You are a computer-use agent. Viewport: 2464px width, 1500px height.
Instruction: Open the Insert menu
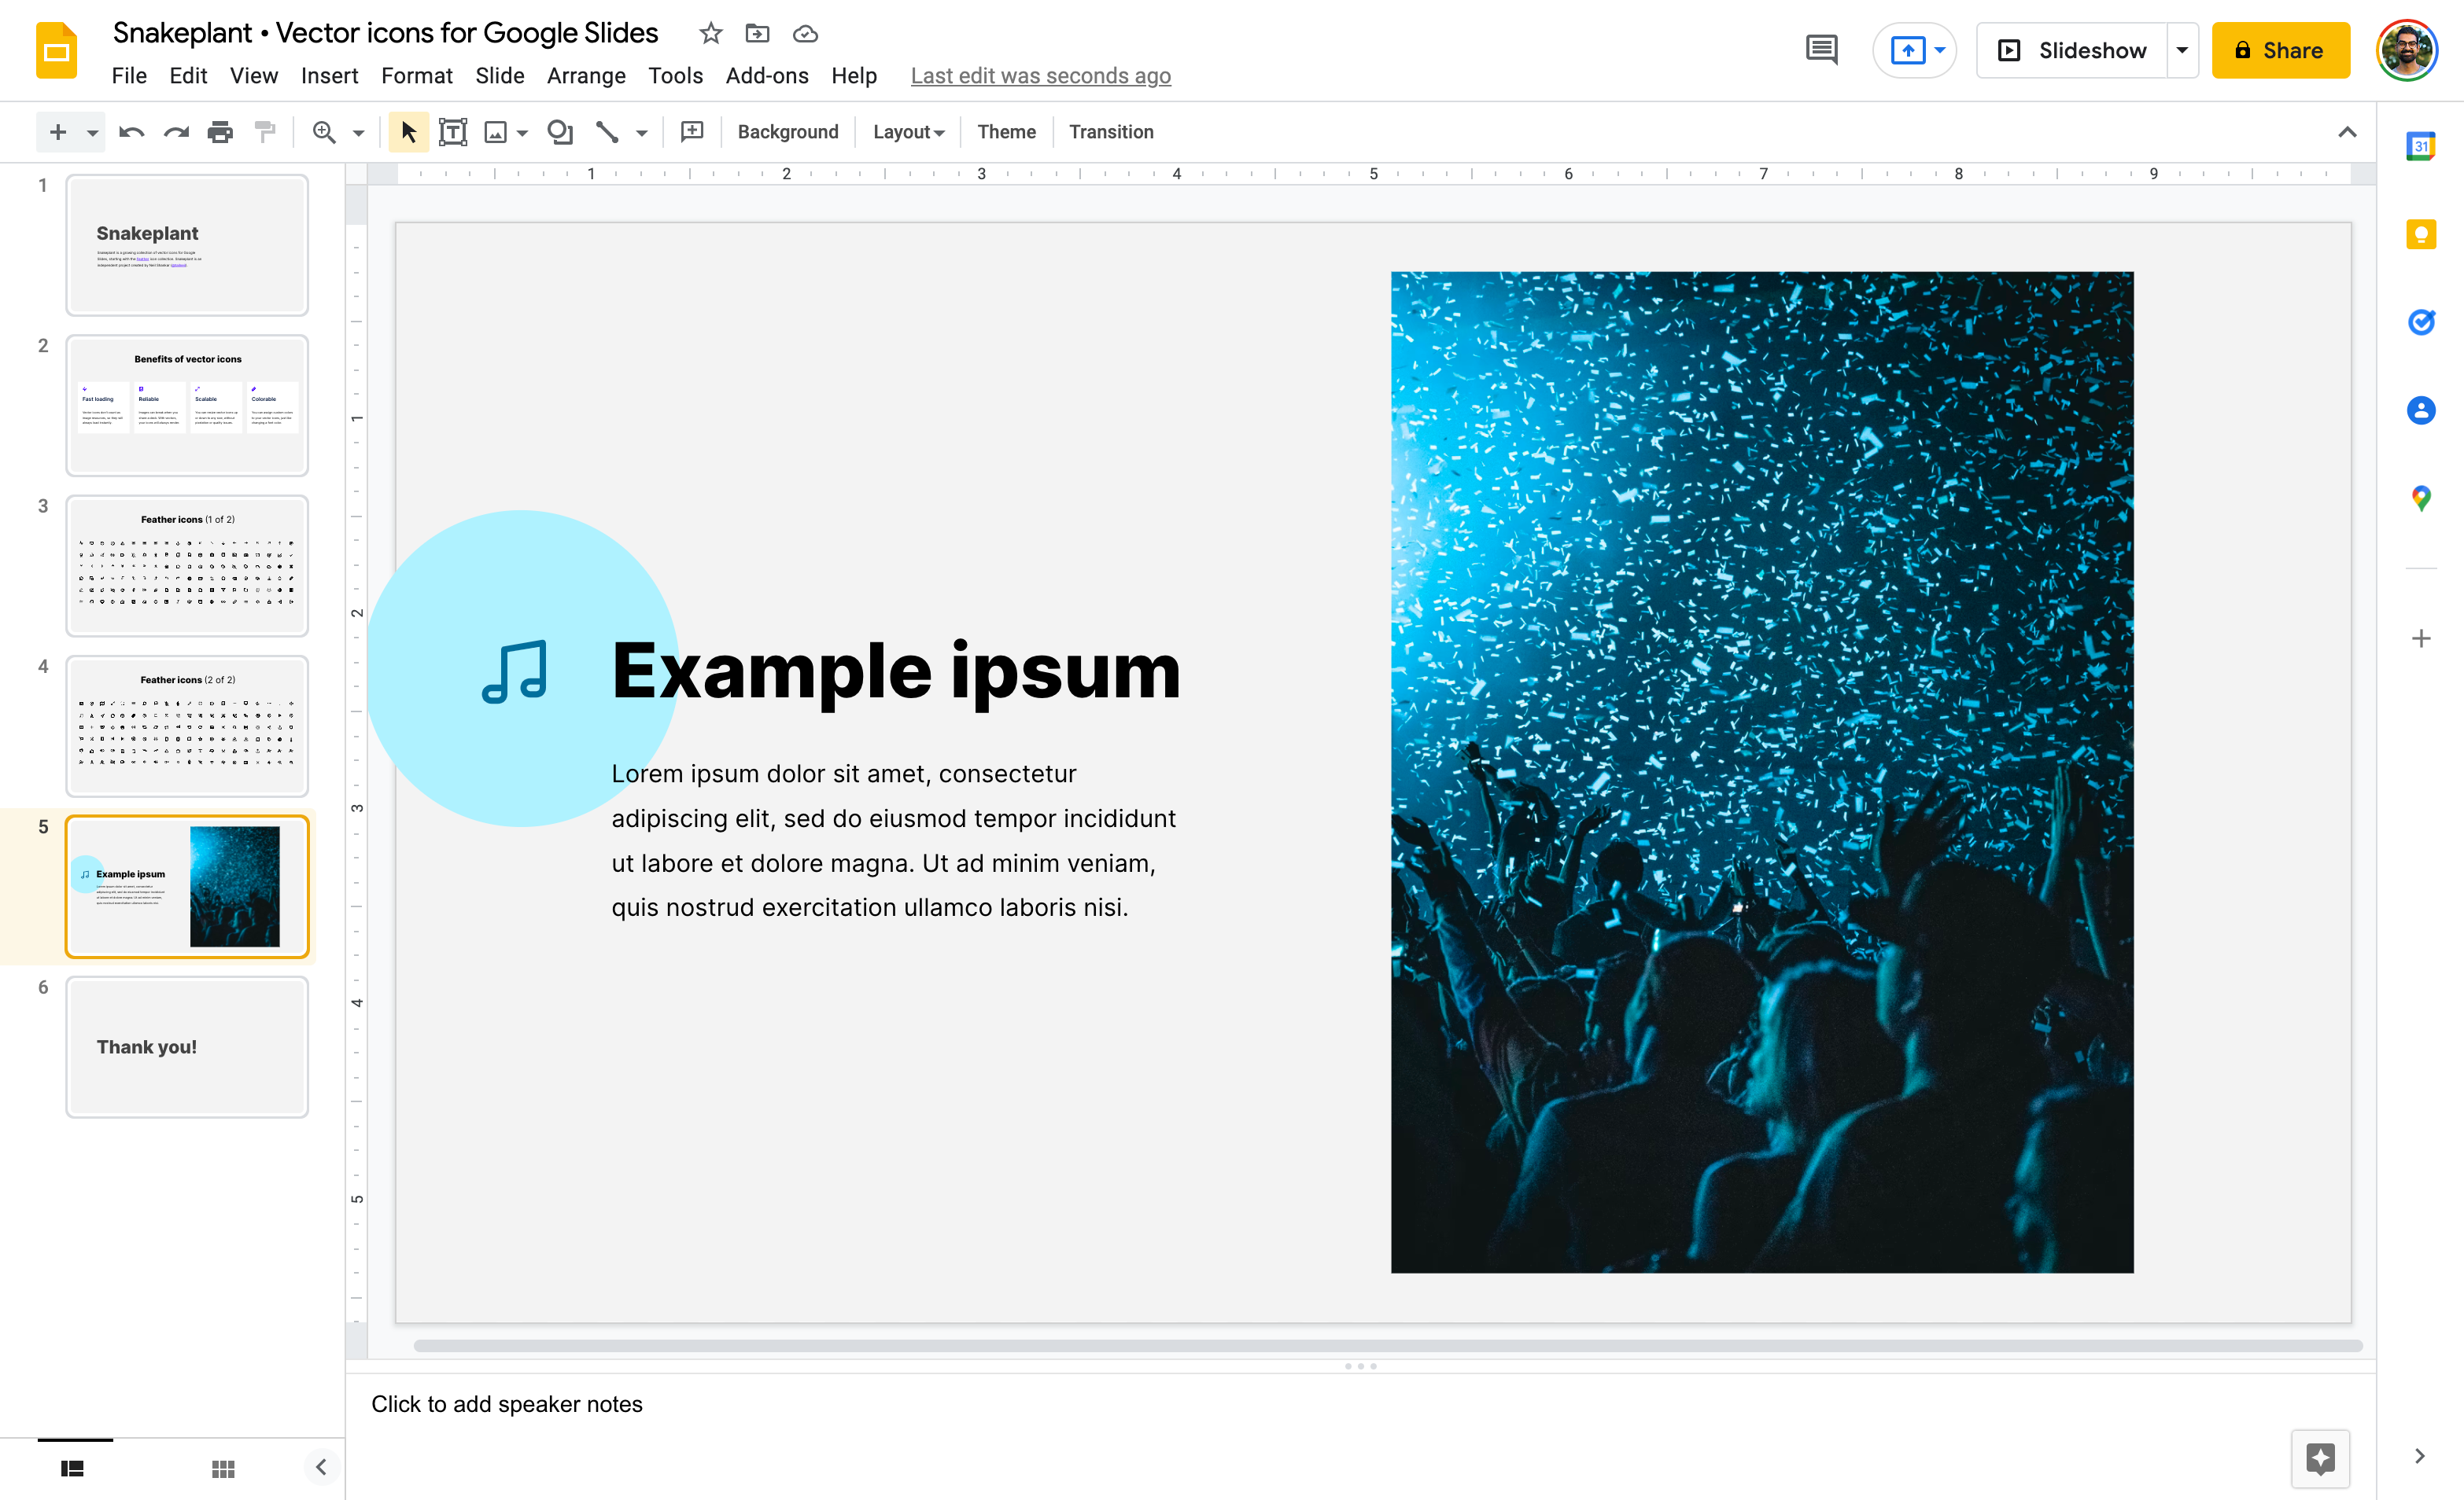pyautogui.click(x=329, y=76)
